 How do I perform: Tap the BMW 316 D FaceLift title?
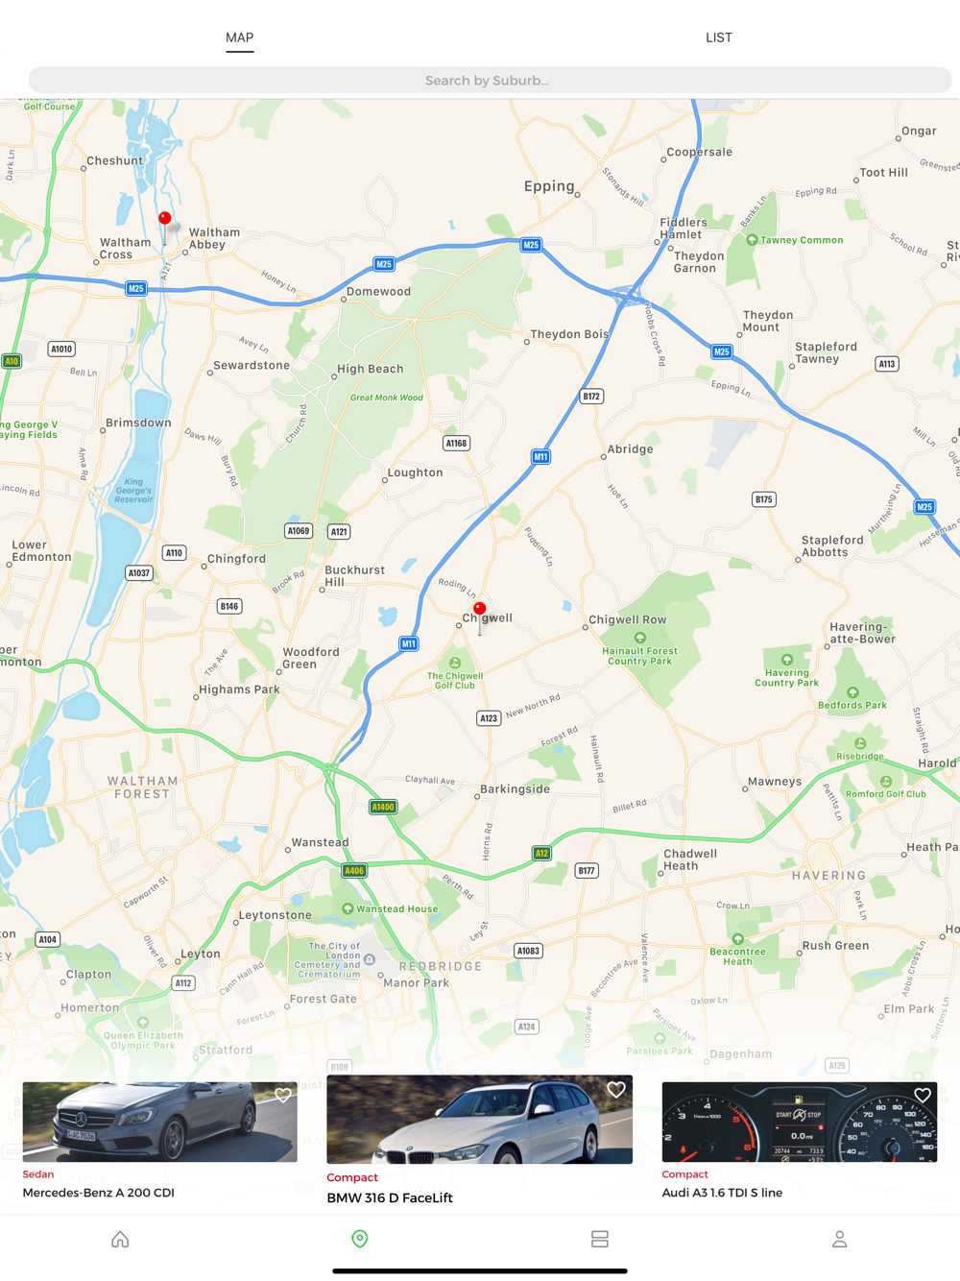pos(390,1197)
